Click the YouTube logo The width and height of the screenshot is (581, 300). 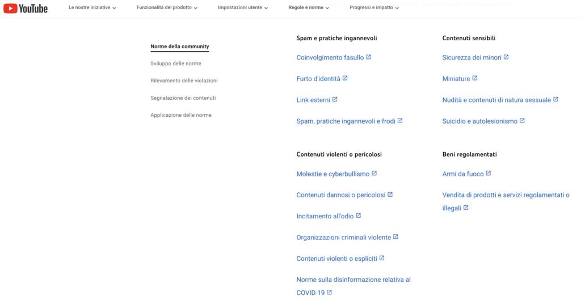[x=26, y=8]
